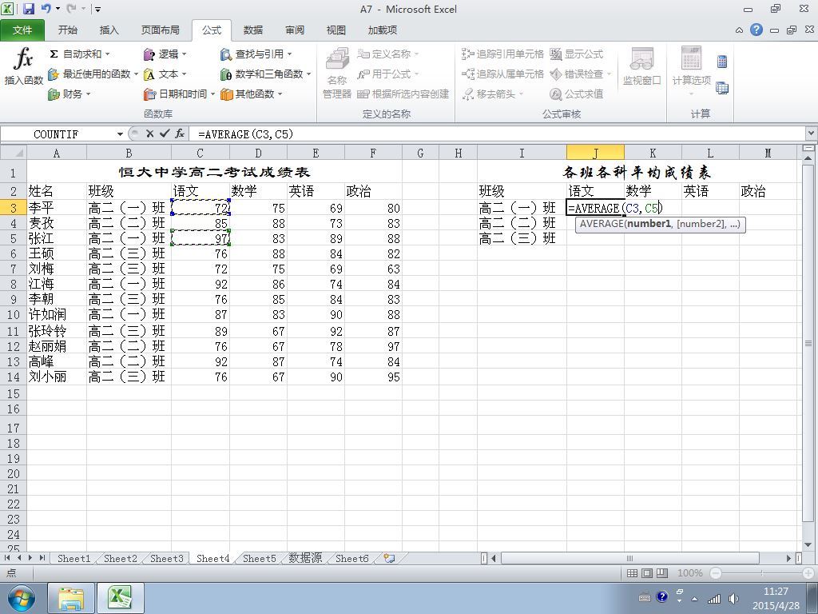
Task: Jump to the first sheet tab arrow
Action: (x=7, y=558)
